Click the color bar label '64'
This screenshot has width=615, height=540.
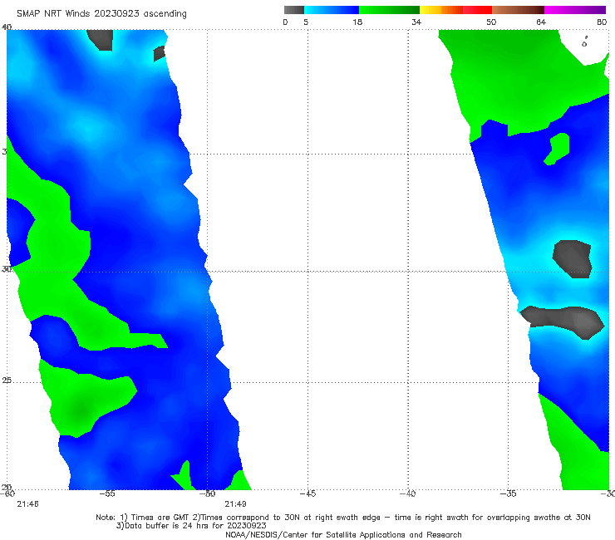pos(541,22)
